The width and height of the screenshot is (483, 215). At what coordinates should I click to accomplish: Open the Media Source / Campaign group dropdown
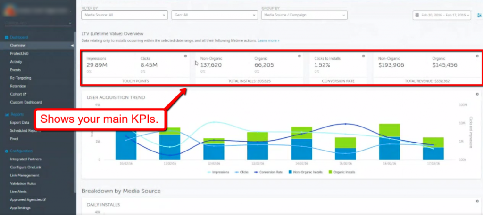pos(304,15)
